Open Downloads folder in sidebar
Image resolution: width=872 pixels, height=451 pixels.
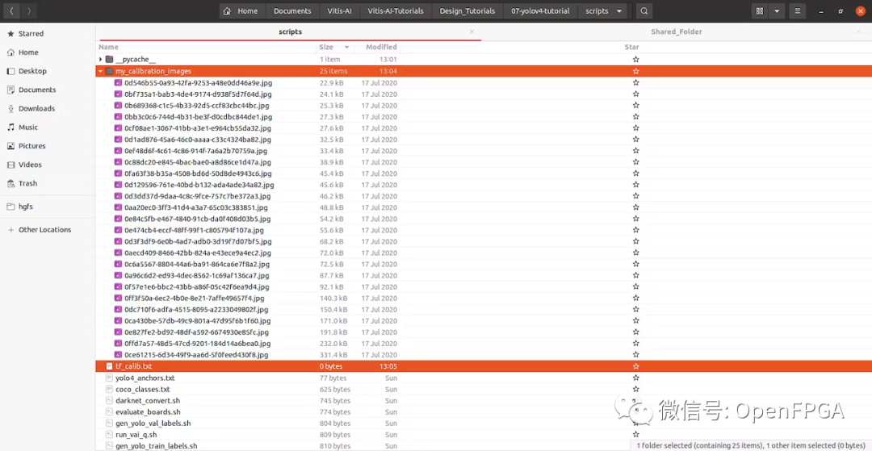pos(36,108)
